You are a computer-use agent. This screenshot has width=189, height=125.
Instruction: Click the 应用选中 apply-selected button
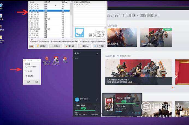[56, 46]
